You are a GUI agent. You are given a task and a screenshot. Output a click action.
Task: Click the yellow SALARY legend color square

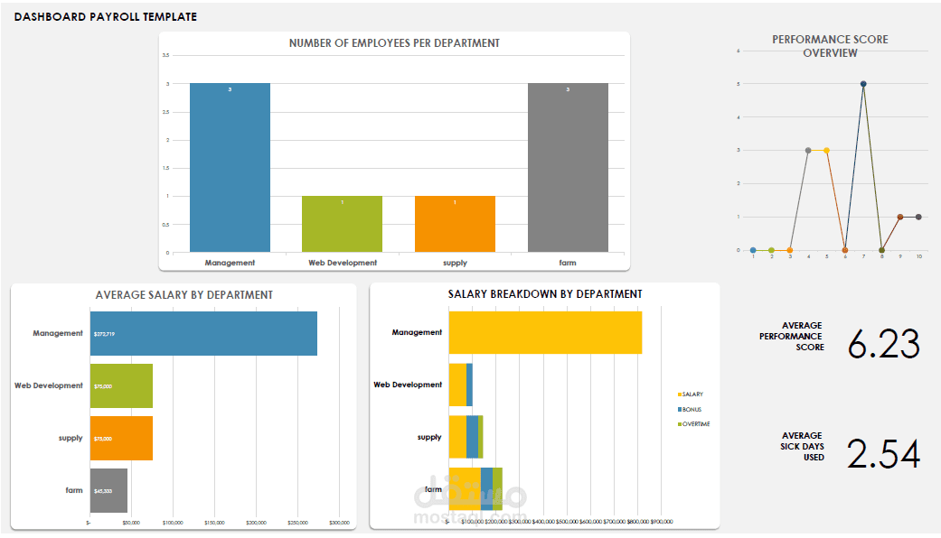[681, 394]
